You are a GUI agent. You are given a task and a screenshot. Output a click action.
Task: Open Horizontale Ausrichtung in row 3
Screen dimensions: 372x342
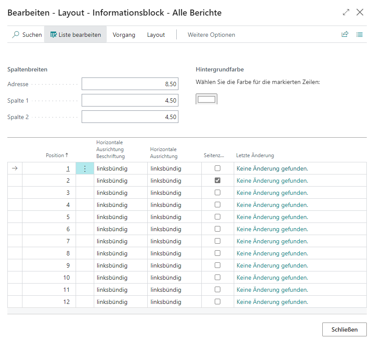(174, 193)
